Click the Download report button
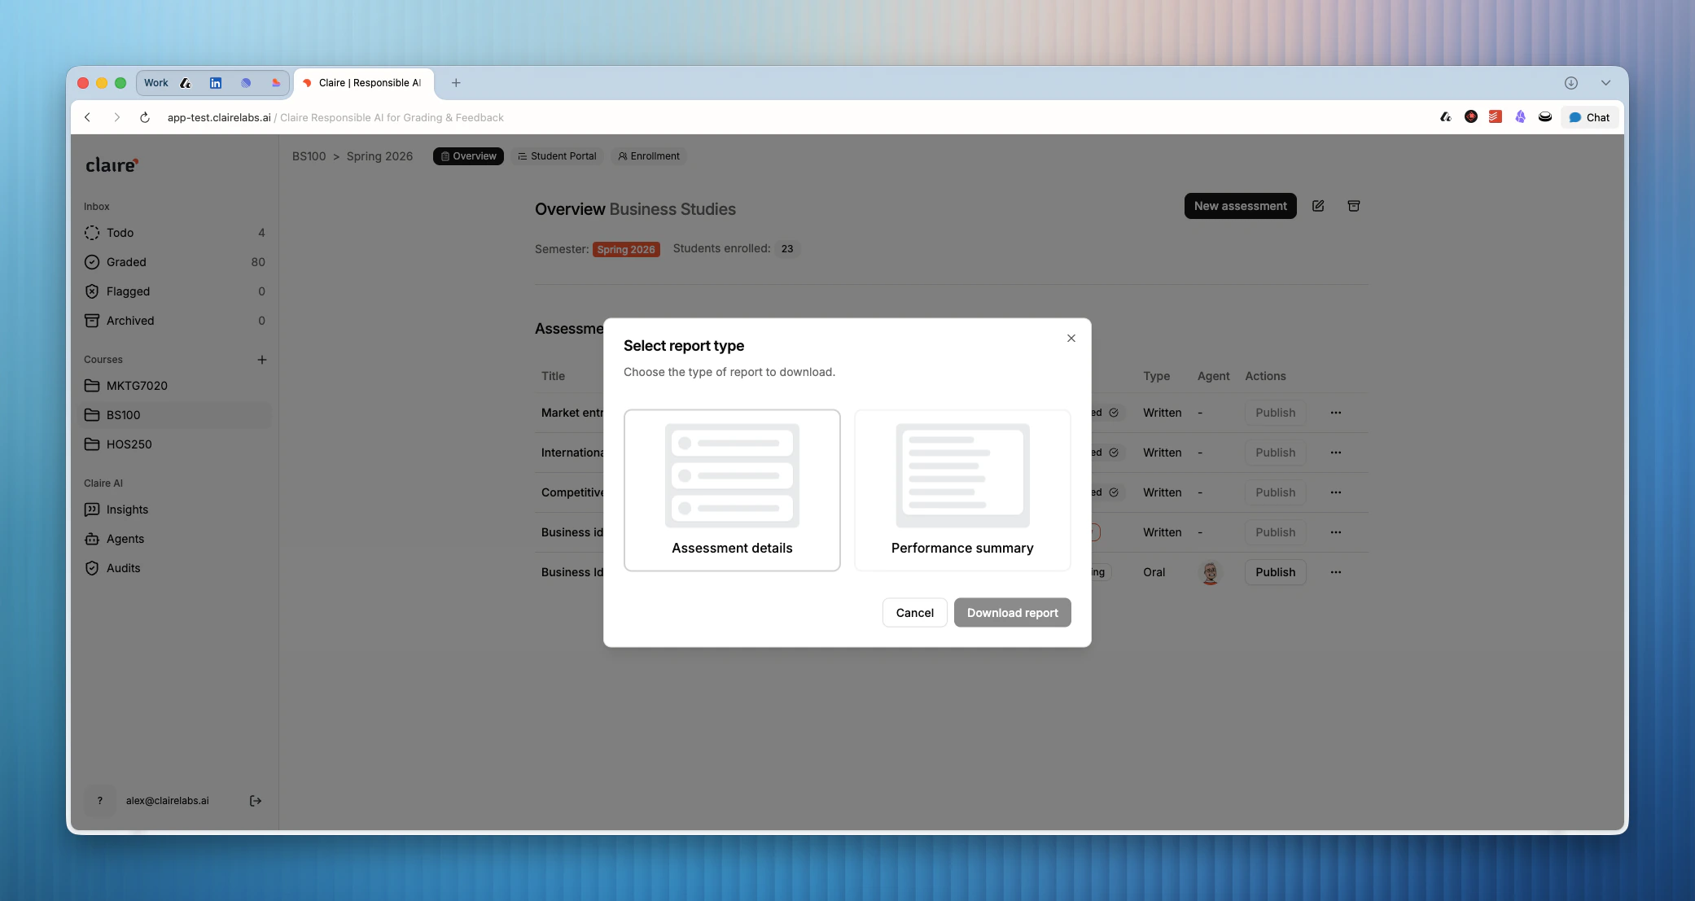Screen dimensions: 1695x901 (x=1012, y=613)
